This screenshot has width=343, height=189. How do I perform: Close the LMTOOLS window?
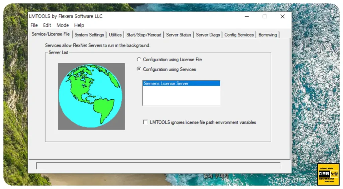coord(282,16)
